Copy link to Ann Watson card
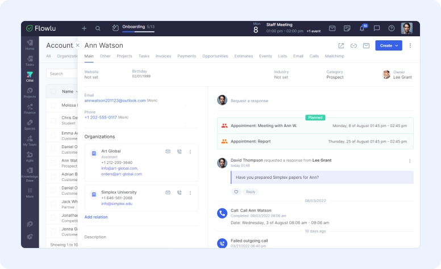 (353, 45)
